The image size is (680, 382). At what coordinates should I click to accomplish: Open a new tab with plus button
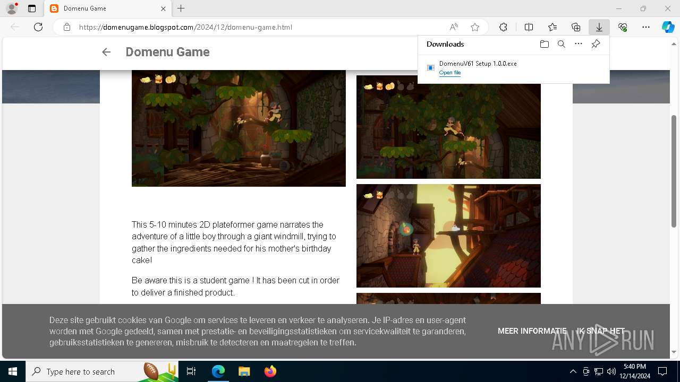(x=181, y=8)
